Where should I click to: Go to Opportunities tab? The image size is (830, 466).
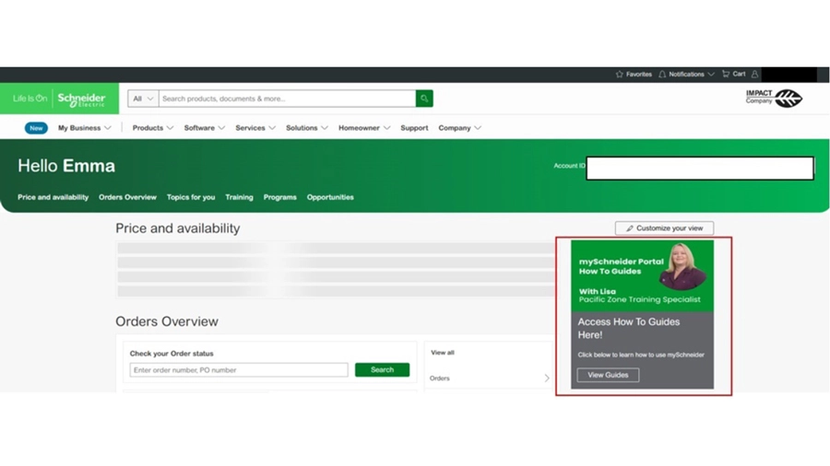click(x=330, y=197)
